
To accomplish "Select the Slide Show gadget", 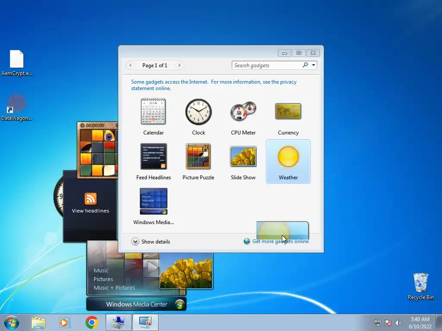I will click(x=243, y=162).
